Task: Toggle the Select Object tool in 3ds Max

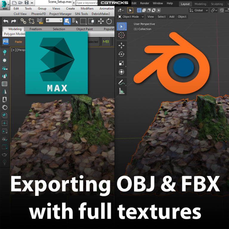Action: 67,21
